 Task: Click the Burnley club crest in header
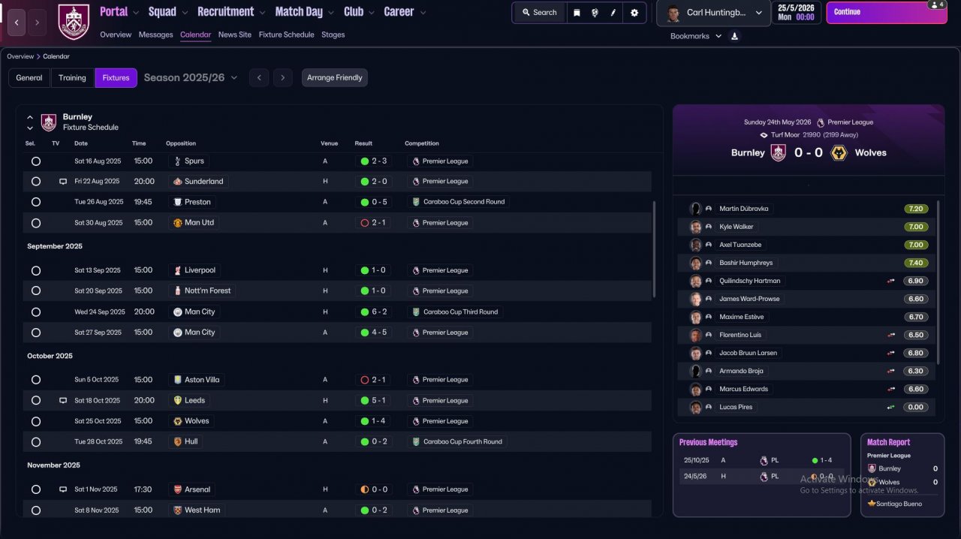point(74,21)
